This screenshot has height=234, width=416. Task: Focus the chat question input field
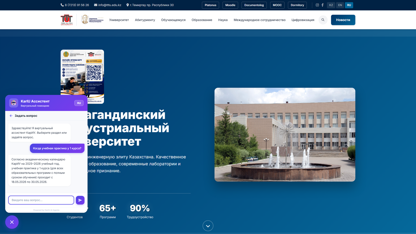(41, 200)
